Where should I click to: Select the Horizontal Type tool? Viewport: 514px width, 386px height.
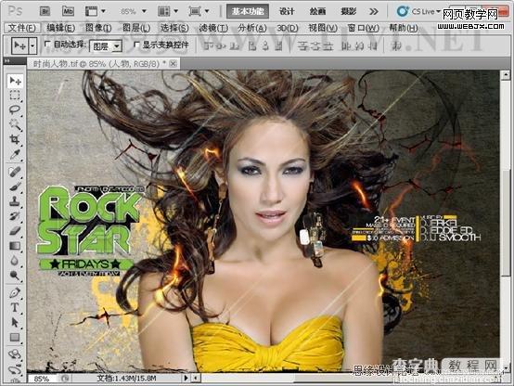pyautogui.click(x=15, y=307)
